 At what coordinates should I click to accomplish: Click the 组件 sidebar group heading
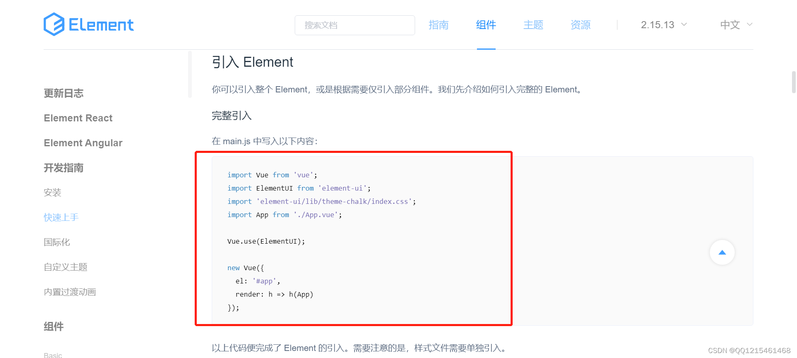(54, 327)
